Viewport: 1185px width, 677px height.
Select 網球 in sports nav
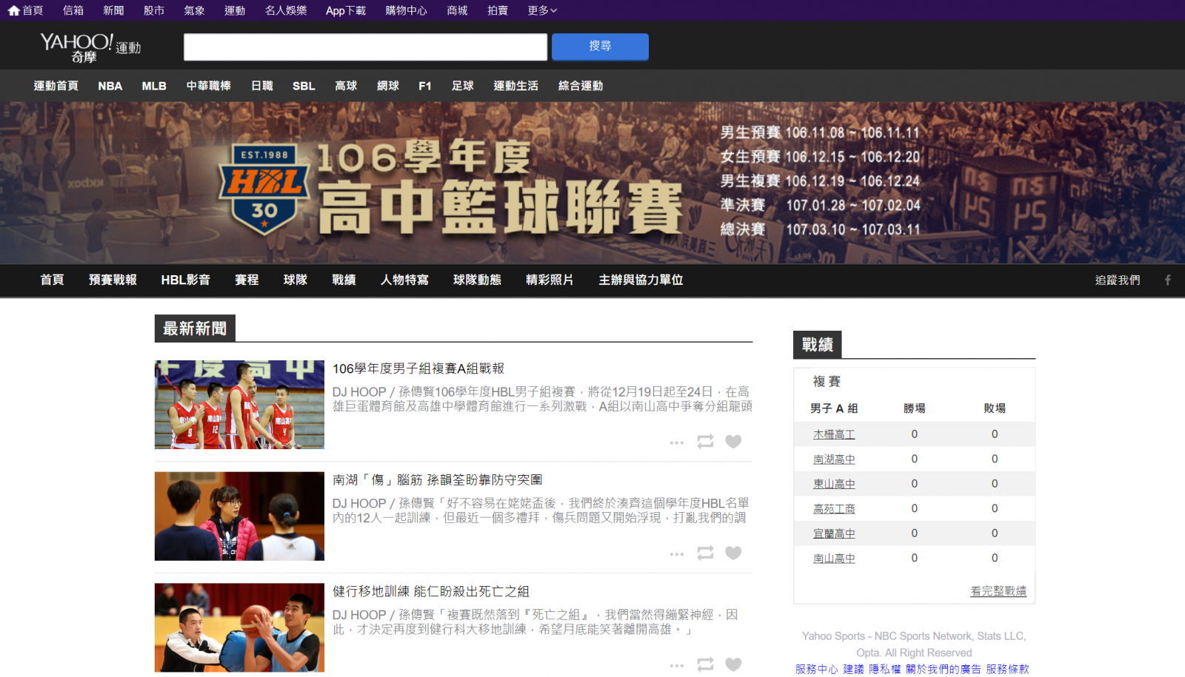(x=388, y=86)
